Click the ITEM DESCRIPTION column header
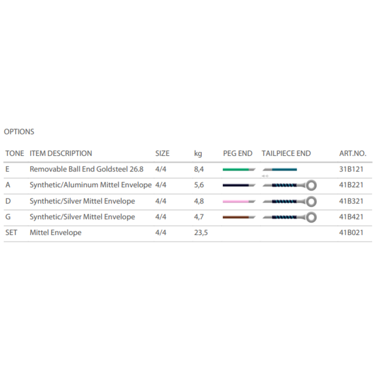The image size is (378, 378). pos(60,154)
